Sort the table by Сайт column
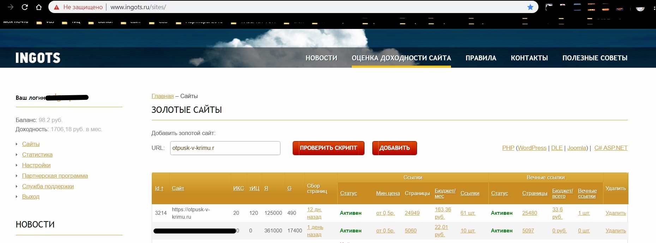656x243 pixels. [178, 188]
